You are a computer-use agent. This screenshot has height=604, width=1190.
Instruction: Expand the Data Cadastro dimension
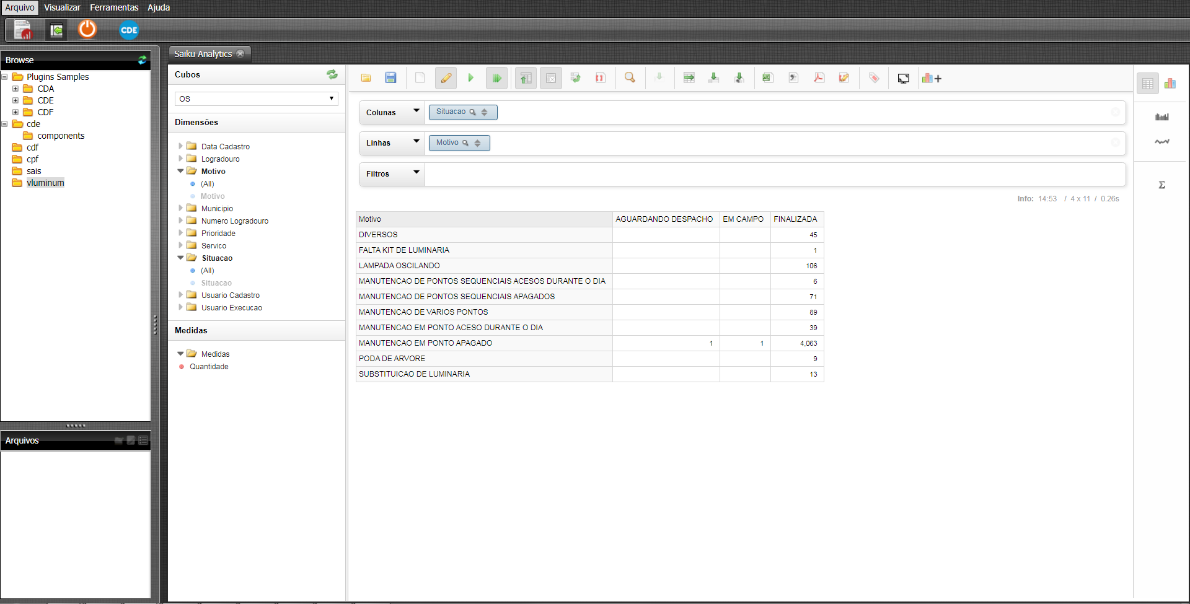(180, 146)
